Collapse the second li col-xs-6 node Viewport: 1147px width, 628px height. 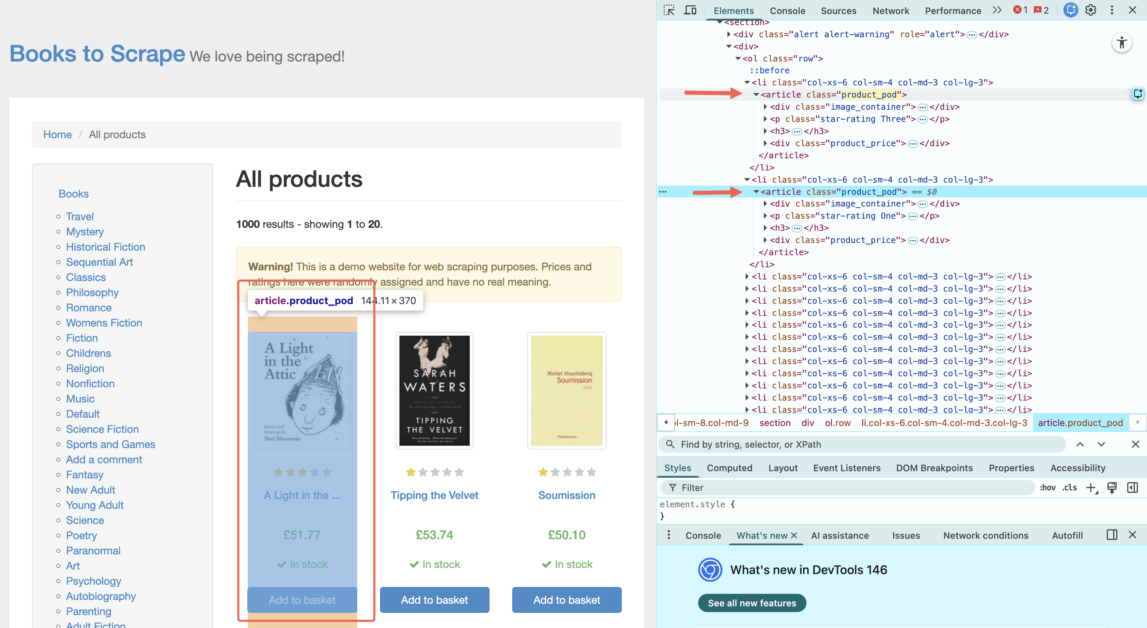click(747, 180)
